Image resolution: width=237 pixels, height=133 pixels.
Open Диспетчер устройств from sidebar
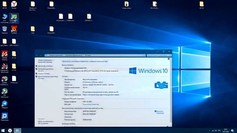pos(45,66)
